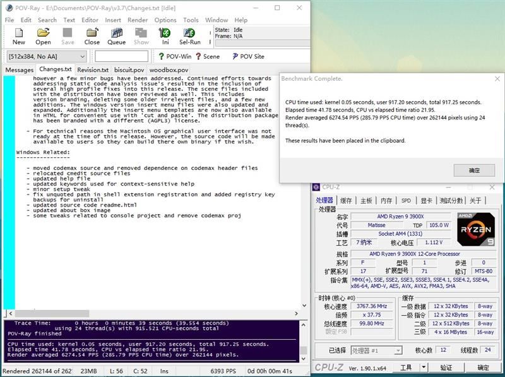Open the Insert menu

point(113,20)
